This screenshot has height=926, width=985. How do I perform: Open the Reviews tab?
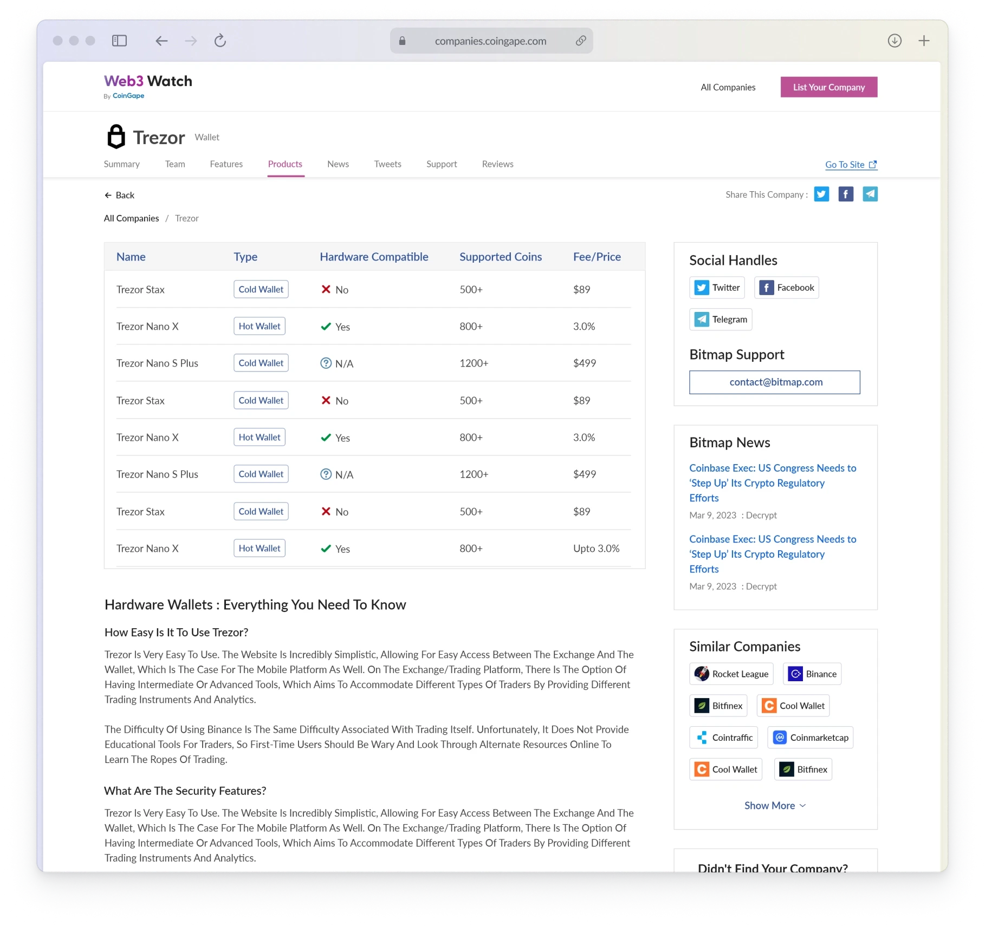(498, 164)
